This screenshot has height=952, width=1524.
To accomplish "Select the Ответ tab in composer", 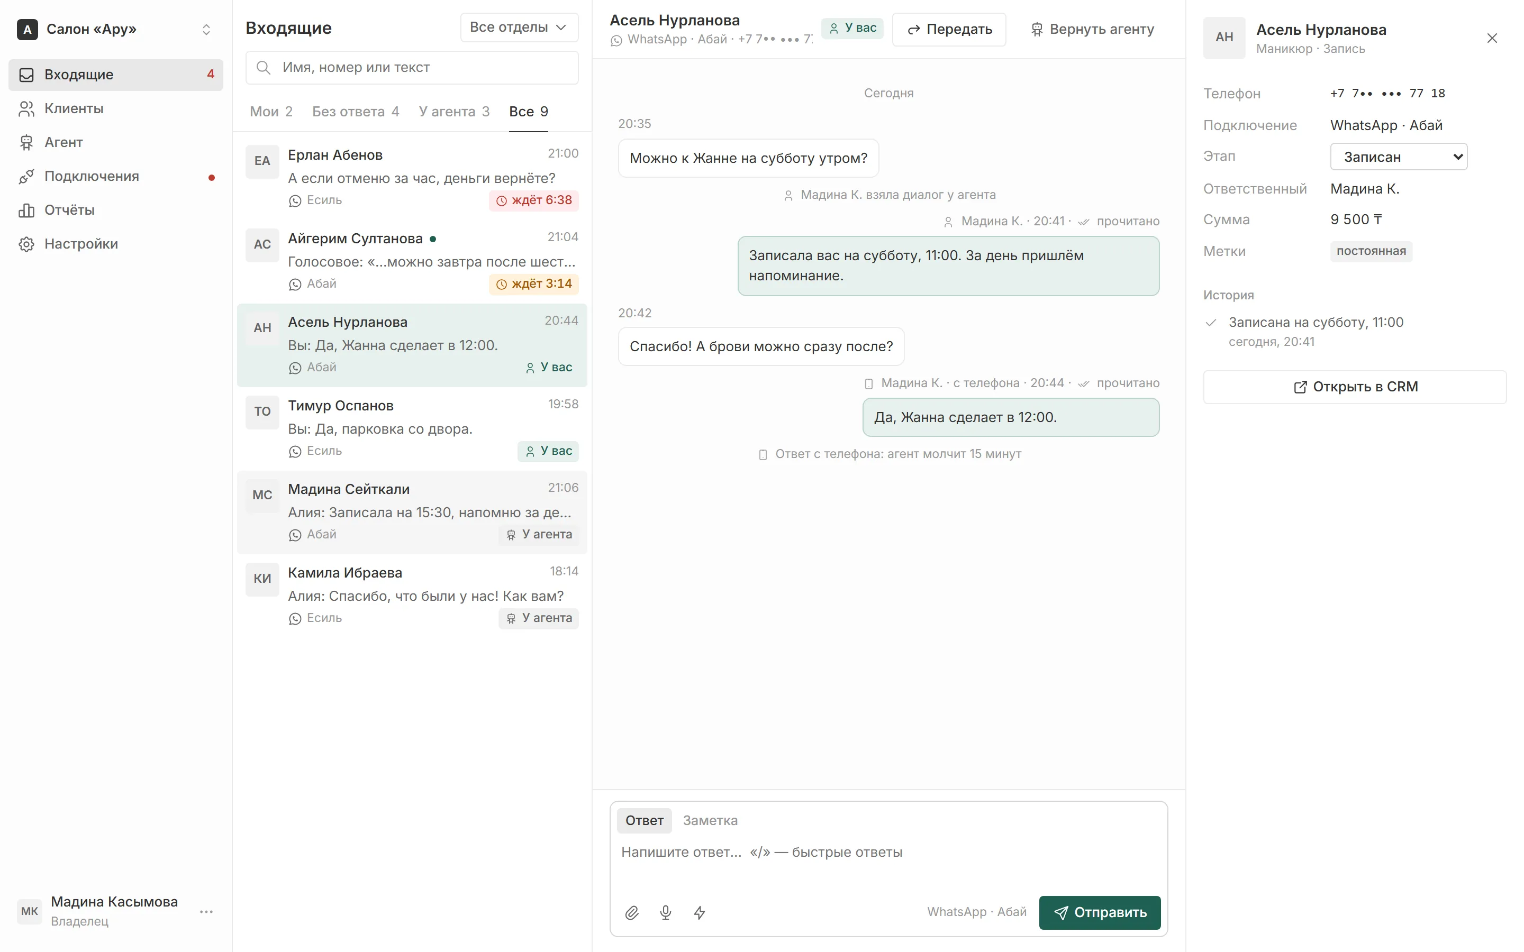I will pos(644,820).
